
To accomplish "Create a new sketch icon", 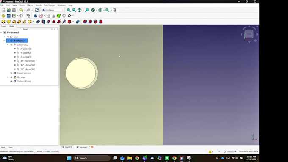I will [41, 16].
